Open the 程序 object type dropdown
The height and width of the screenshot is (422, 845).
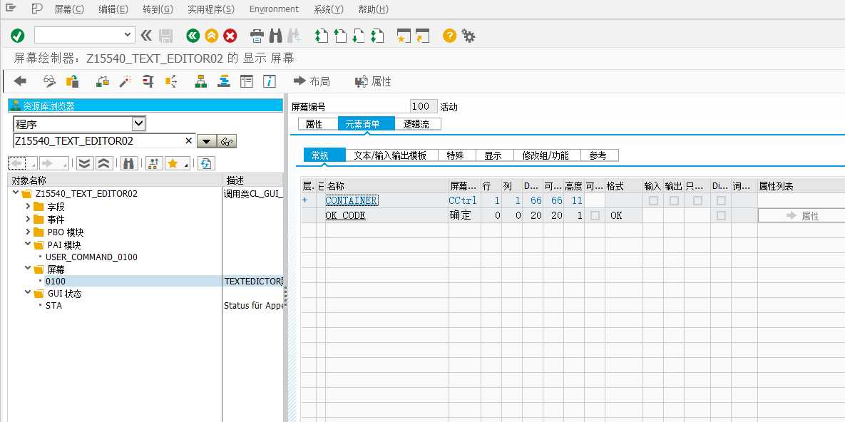click(x=138, y=124)
